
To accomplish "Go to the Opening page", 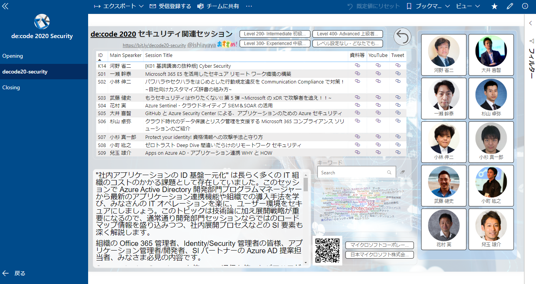I will 44,56.
